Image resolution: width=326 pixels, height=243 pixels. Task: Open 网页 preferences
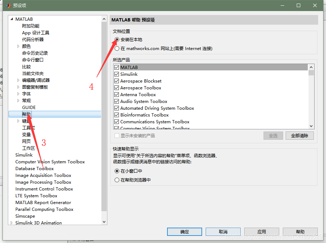click(x=26, y=141)
